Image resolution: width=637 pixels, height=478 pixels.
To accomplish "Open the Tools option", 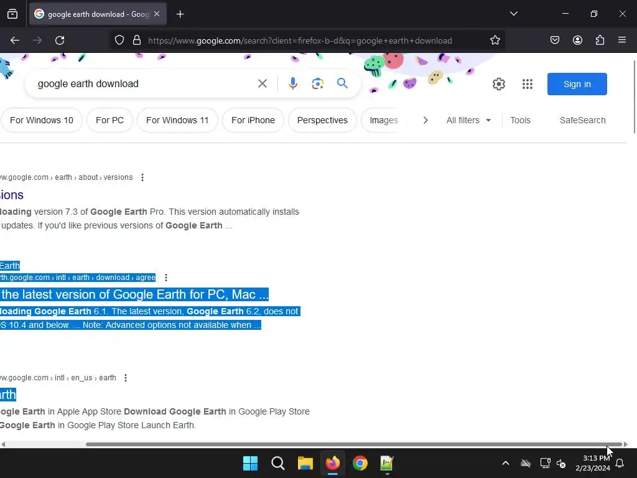I will click(521, 120).
